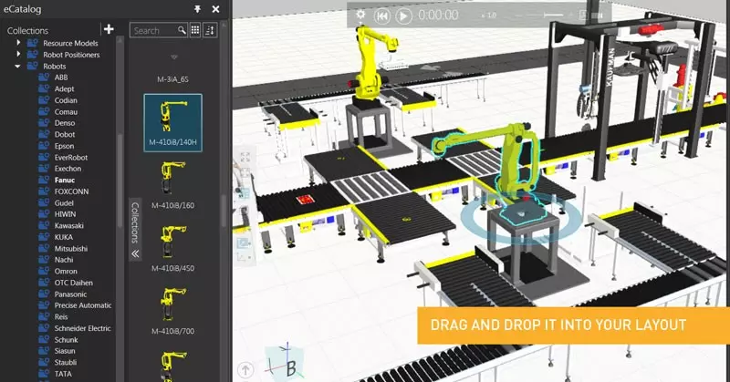The image size is (730, 382).
Task: Open simulation settings gear icon
Action: click(x=360, y=15)
